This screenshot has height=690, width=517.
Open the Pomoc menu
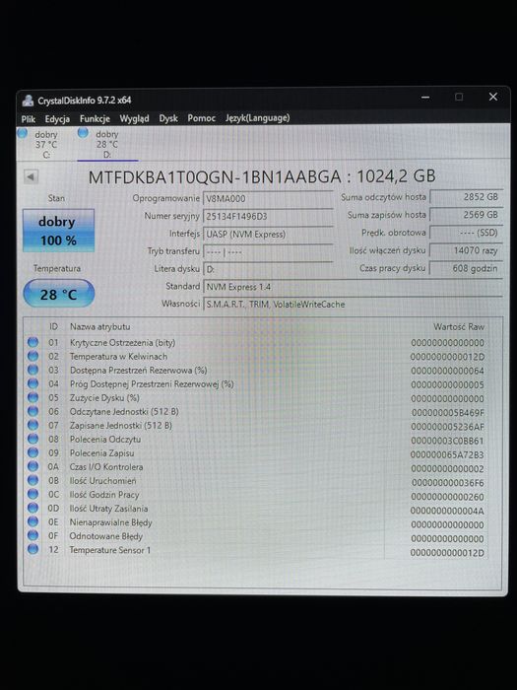pyautogui.click(x=201, y=118)
